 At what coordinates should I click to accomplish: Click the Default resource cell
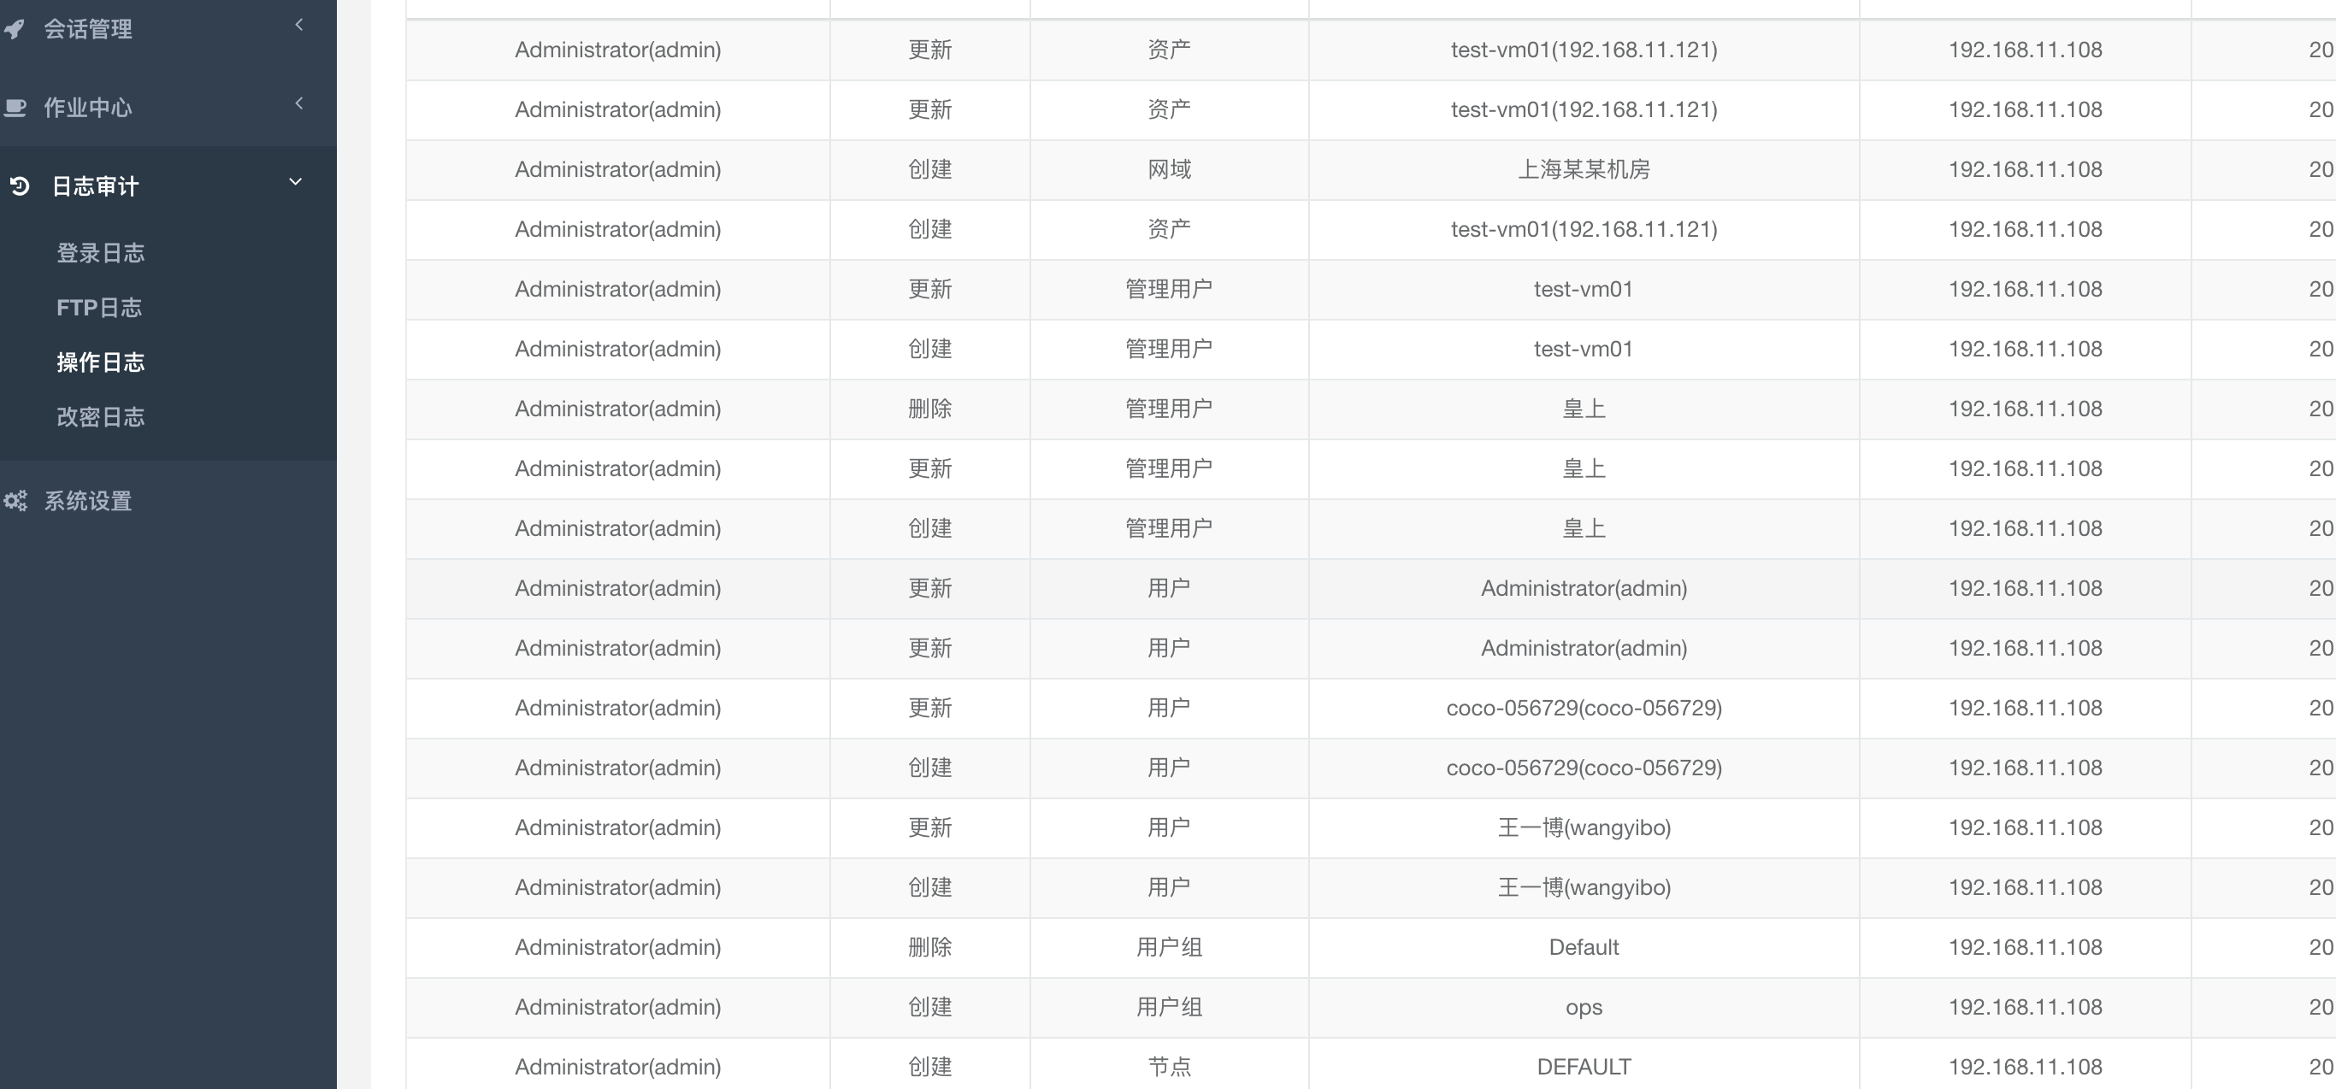(x=1584, y=948)
